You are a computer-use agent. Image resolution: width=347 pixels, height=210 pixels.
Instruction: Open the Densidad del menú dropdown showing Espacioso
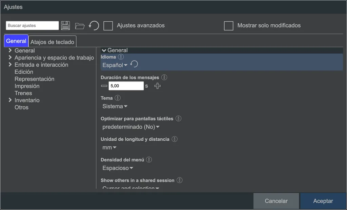click(118, 168)
